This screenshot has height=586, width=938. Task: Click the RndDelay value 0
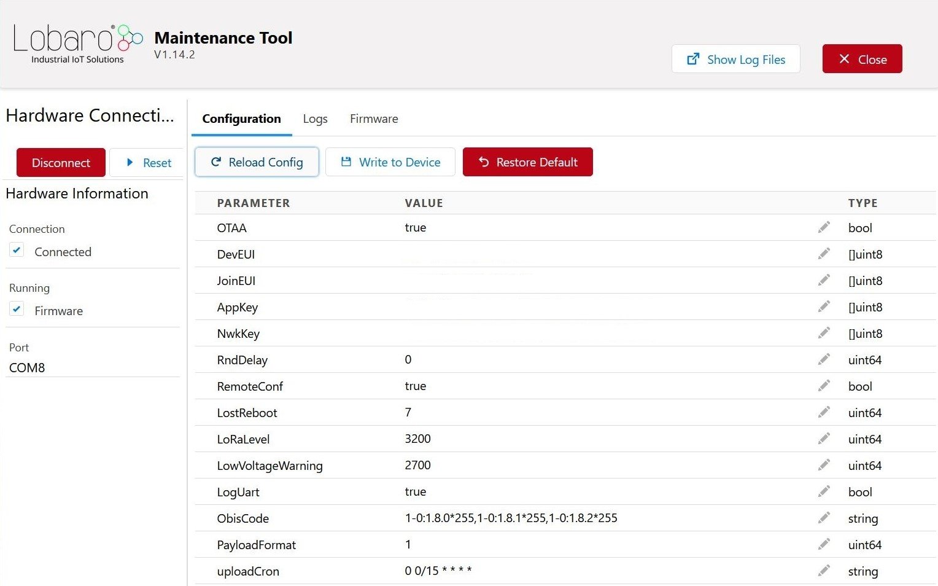[408, 359]
